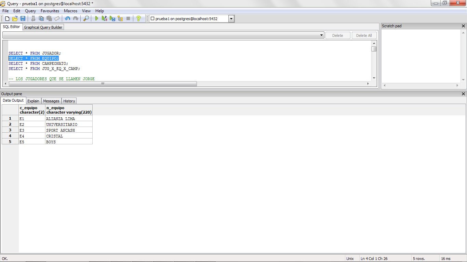
Task: Click the Delete button next to the query dropdown
Action: click(x=337, y=35)
